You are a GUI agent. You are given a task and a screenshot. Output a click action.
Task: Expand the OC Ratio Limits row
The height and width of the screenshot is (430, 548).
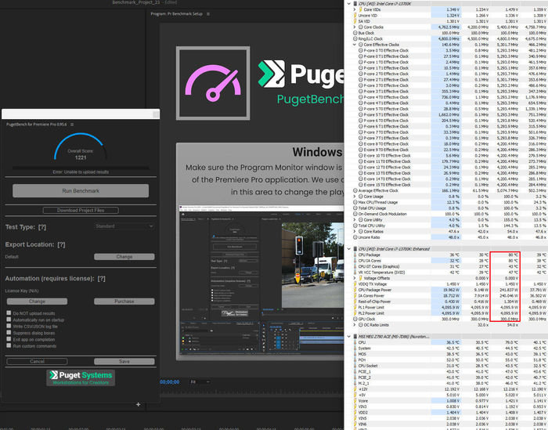(355, 325)
